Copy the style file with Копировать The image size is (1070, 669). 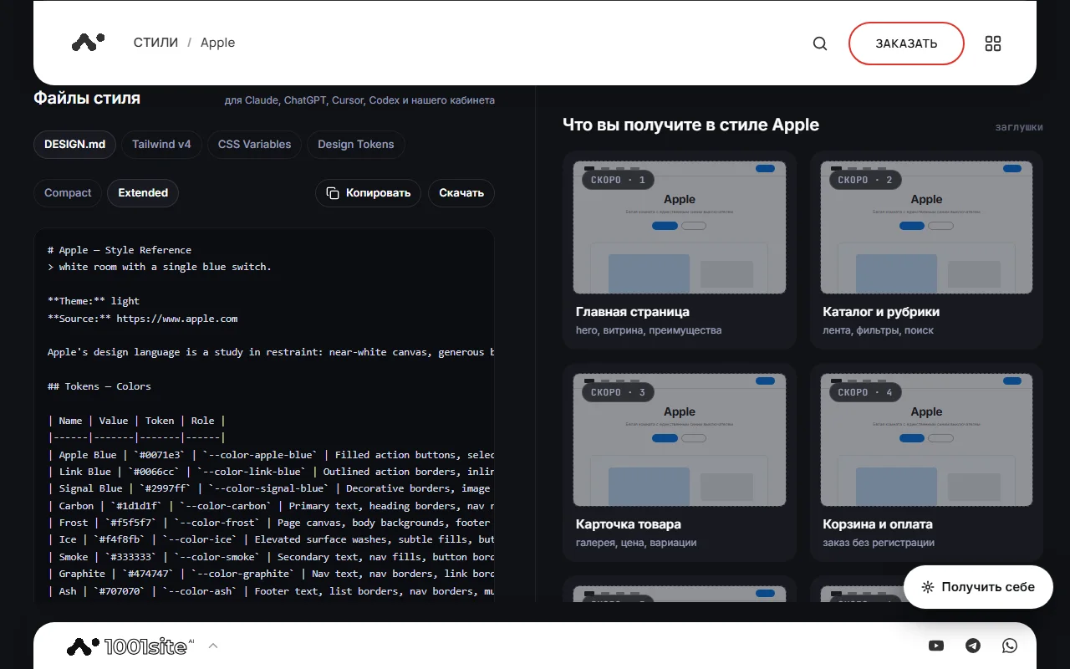[368, 193]
